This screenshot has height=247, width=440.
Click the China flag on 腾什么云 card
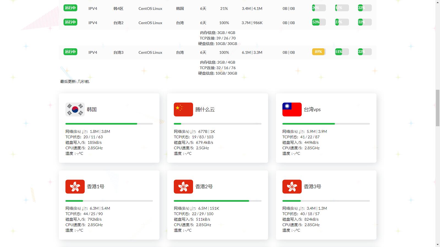pos(183,110)
